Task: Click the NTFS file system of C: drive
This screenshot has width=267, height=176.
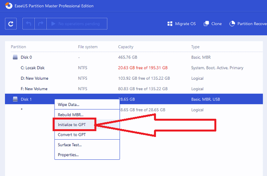Action: tap(82, 68)
